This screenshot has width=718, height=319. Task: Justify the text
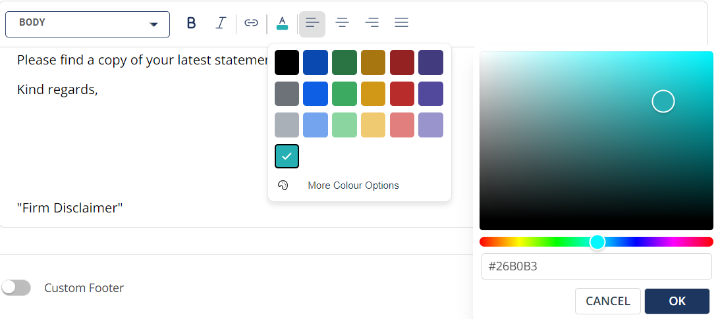(401, 23)
